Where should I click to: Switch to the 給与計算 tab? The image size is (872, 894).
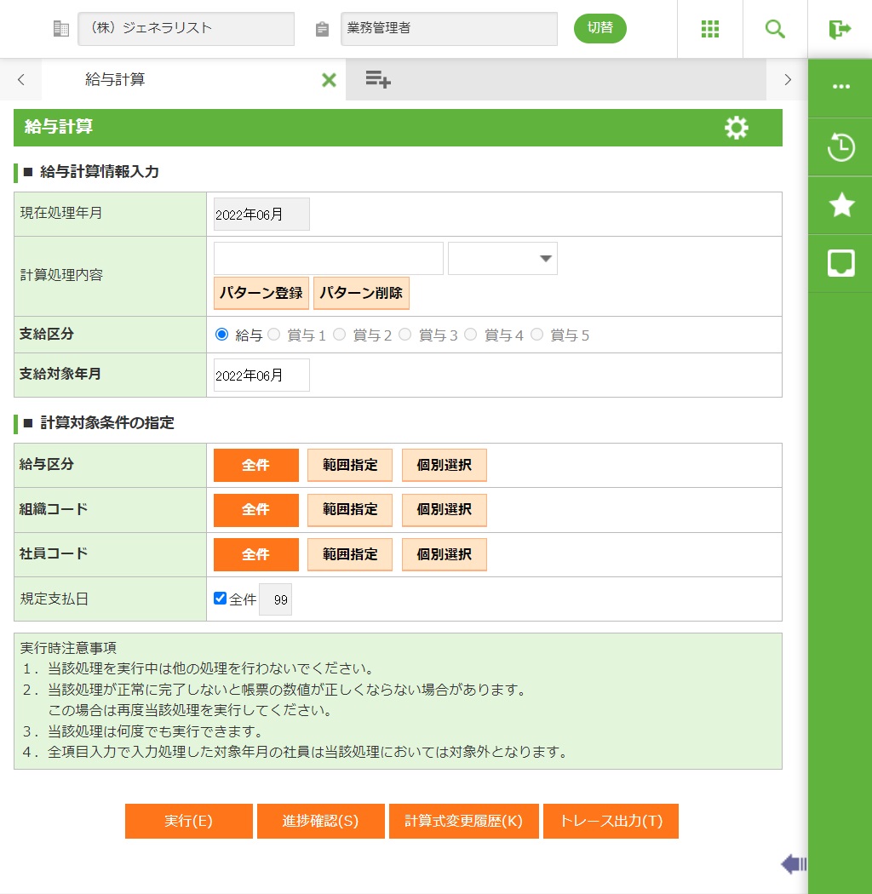point(115,80)
